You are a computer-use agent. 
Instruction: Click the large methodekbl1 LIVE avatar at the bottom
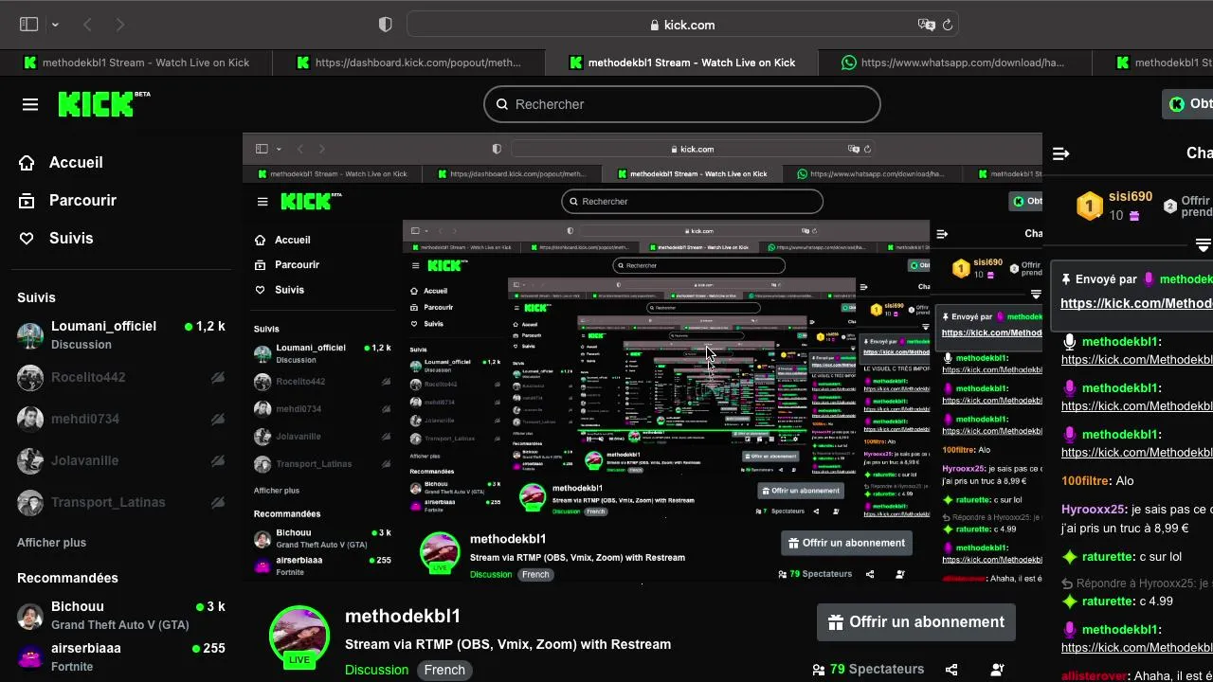click(x=299, y=637)
